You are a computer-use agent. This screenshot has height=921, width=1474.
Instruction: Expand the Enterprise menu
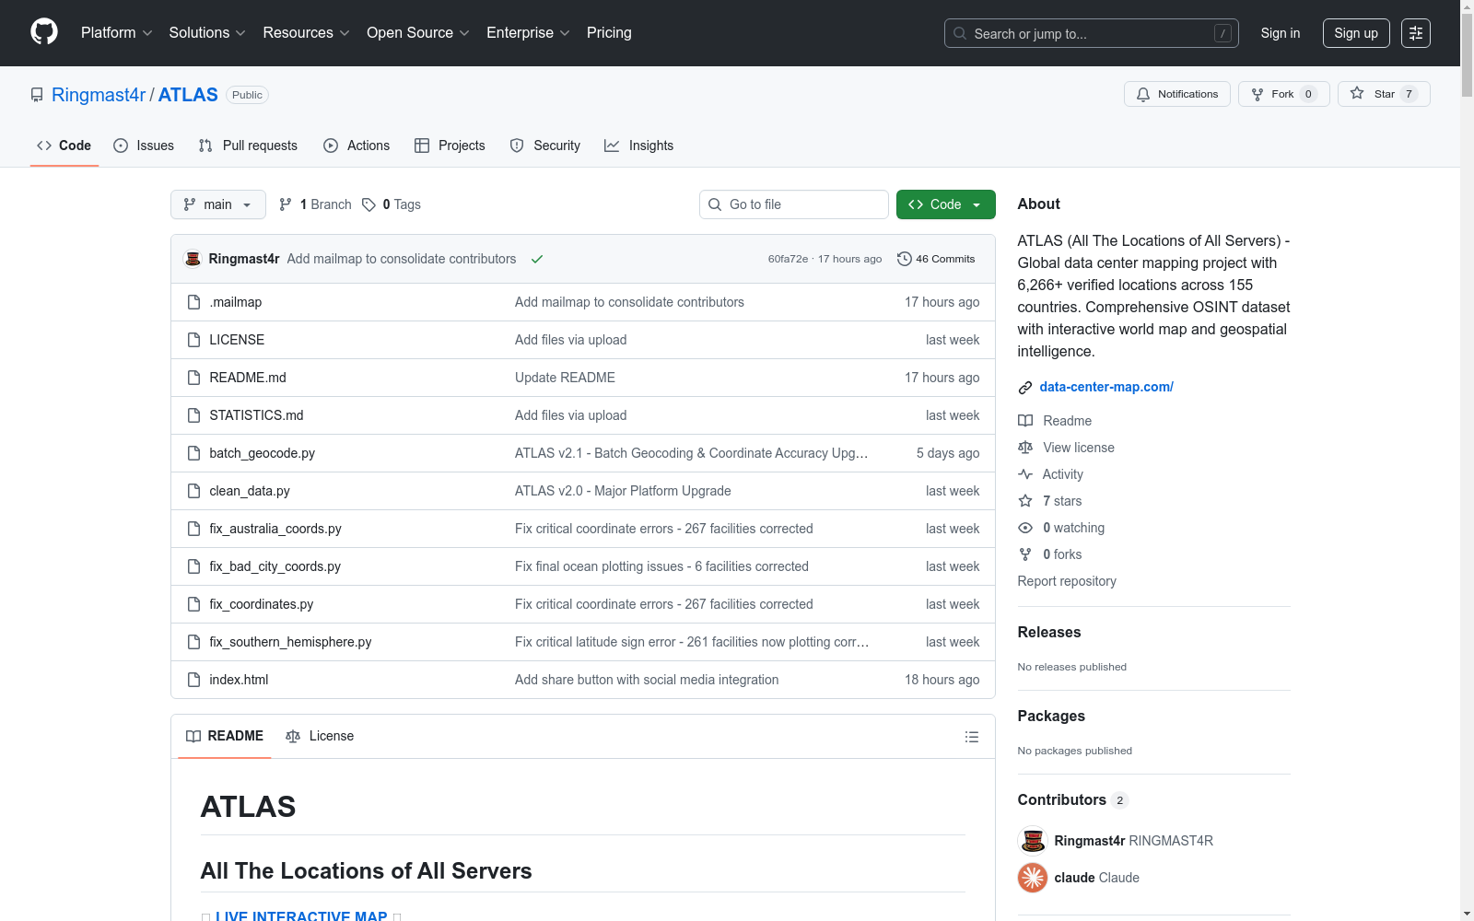click(528, 33)
